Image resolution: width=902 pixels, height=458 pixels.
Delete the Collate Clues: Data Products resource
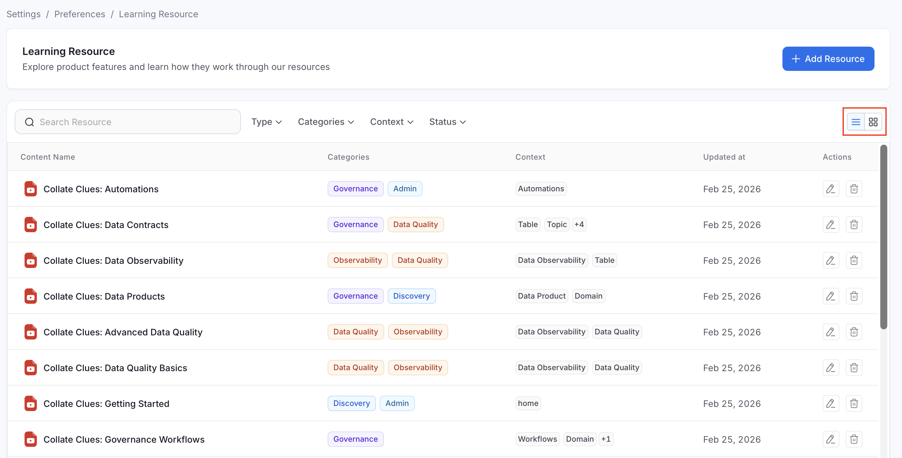point(854,296)
